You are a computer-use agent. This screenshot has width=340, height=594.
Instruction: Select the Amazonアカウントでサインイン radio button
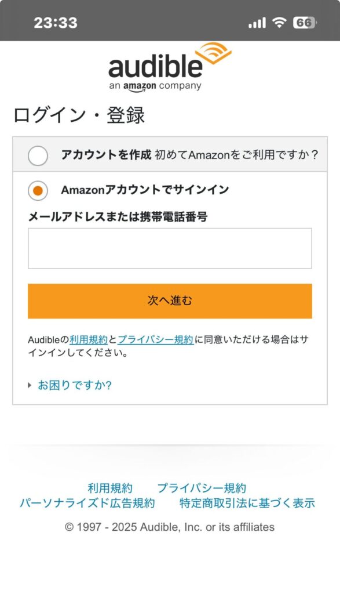click(x=38, y=190)
